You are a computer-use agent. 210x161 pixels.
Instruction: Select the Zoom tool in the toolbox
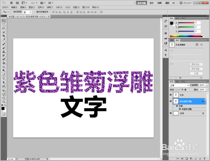point(4,101)
